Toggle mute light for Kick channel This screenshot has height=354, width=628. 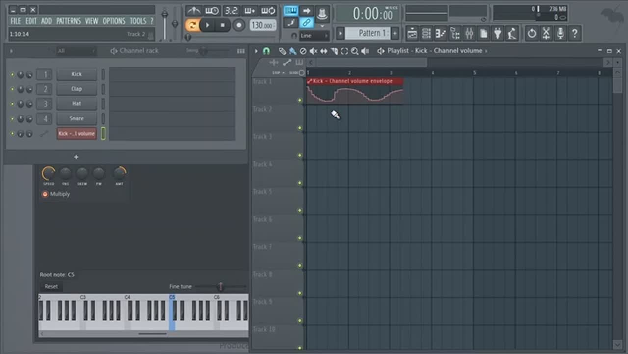click(x=13, y=75)
